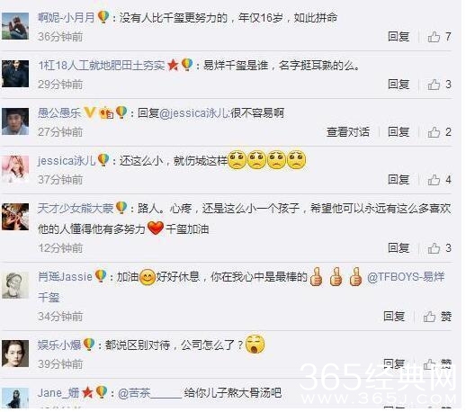This screenshot has height=412, width=466.
Task: Open 肖瑶Jassie's sketch avatar
Action: [x=15, y=285]
